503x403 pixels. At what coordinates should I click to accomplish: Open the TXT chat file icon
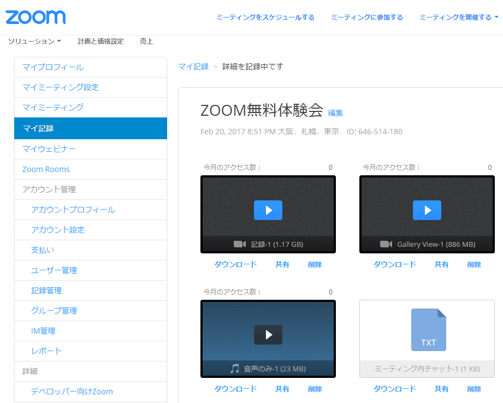tap(428, 330)
